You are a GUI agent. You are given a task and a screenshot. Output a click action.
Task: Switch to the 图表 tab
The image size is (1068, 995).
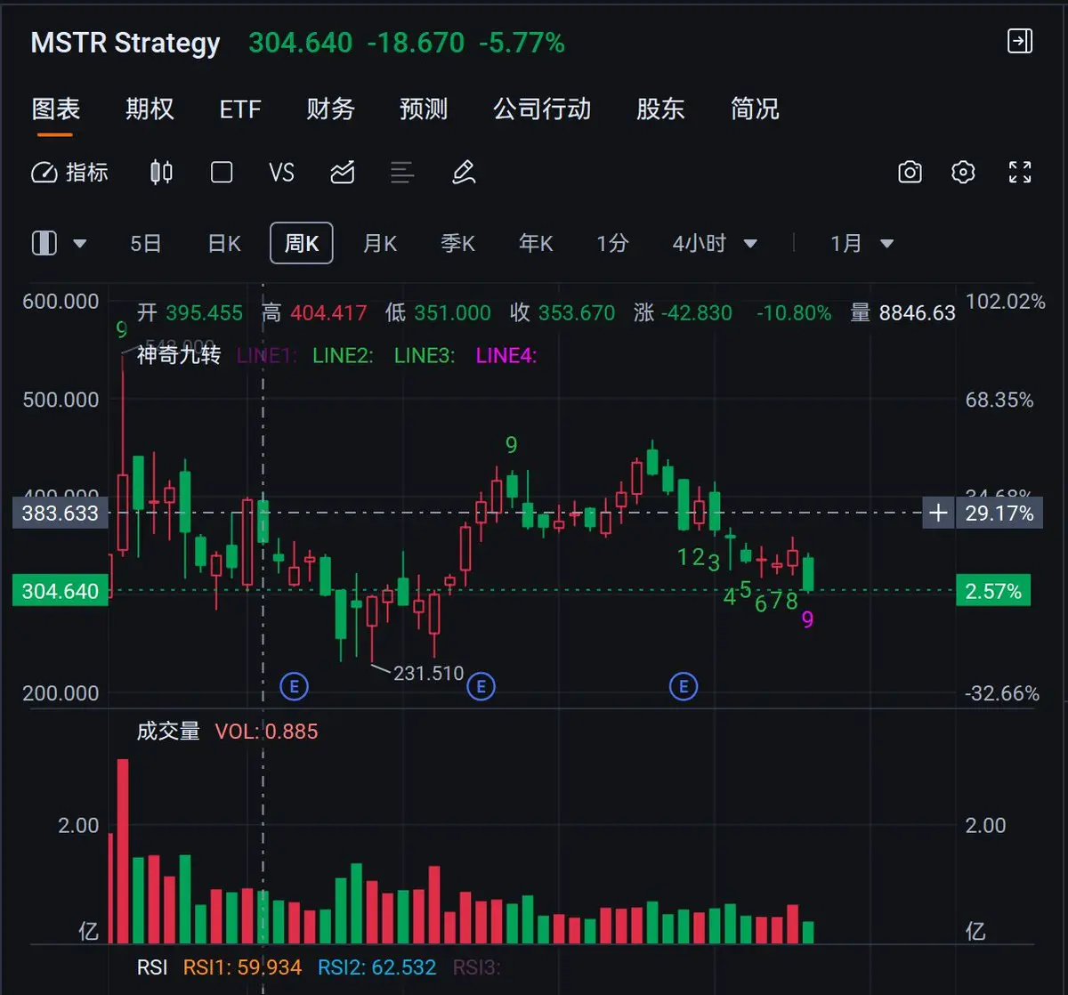pyautogui.click(x=55, y=109)
